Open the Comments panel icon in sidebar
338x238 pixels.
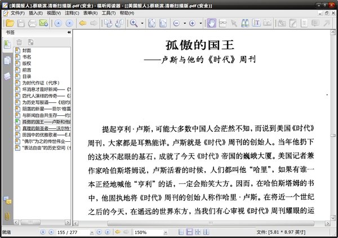tap(7, 200)
